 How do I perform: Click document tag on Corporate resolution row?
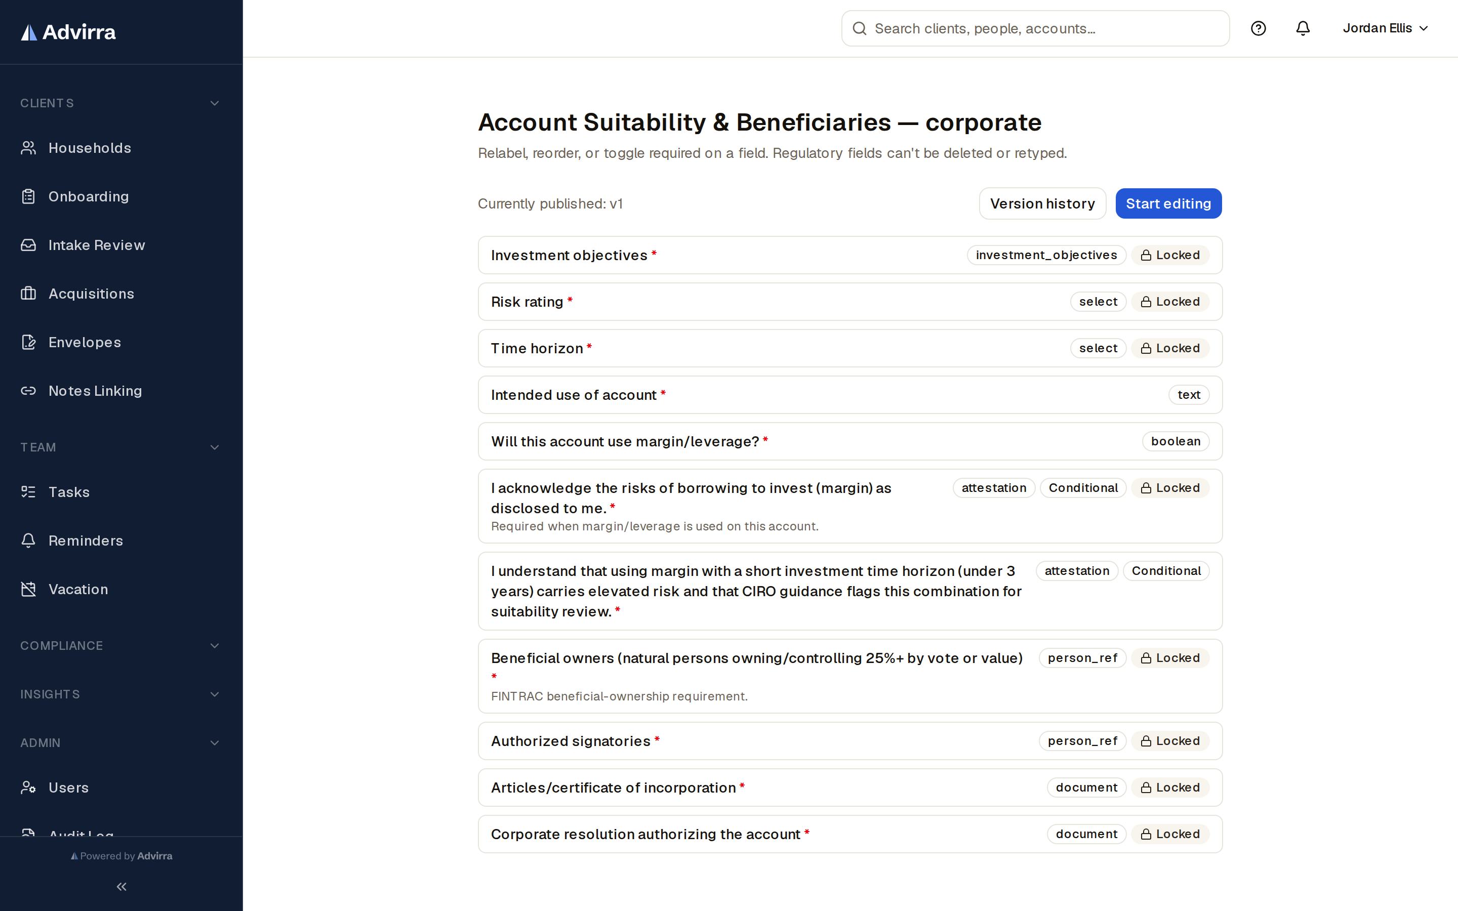pyautogui.click(x=1086, y=834)
